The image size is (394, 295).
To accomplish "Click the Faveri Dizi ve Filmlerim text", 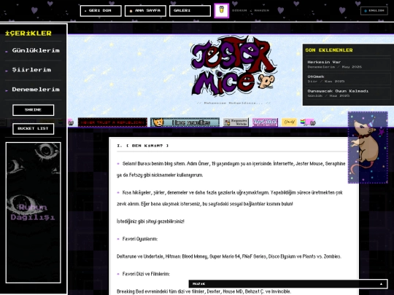I will click(146, 274).
